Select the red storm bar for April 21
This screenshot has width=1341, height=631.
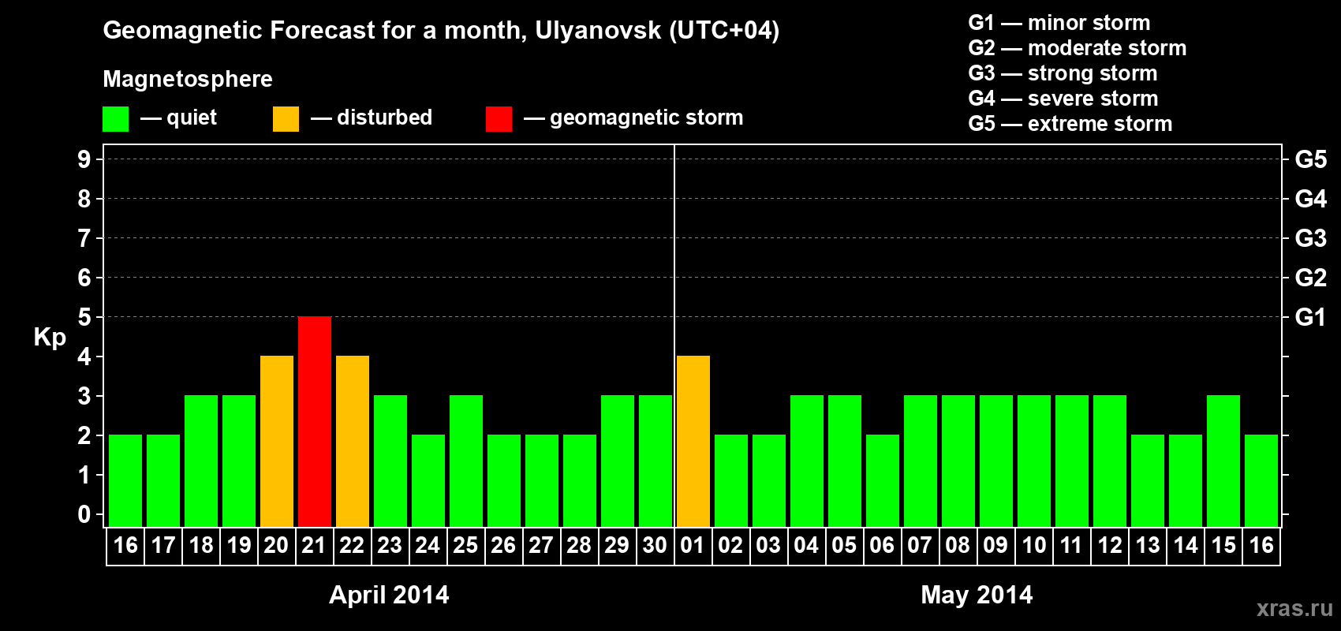(315, 421)
